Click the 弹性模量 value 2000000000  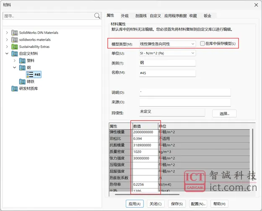[x=145, y=132]
